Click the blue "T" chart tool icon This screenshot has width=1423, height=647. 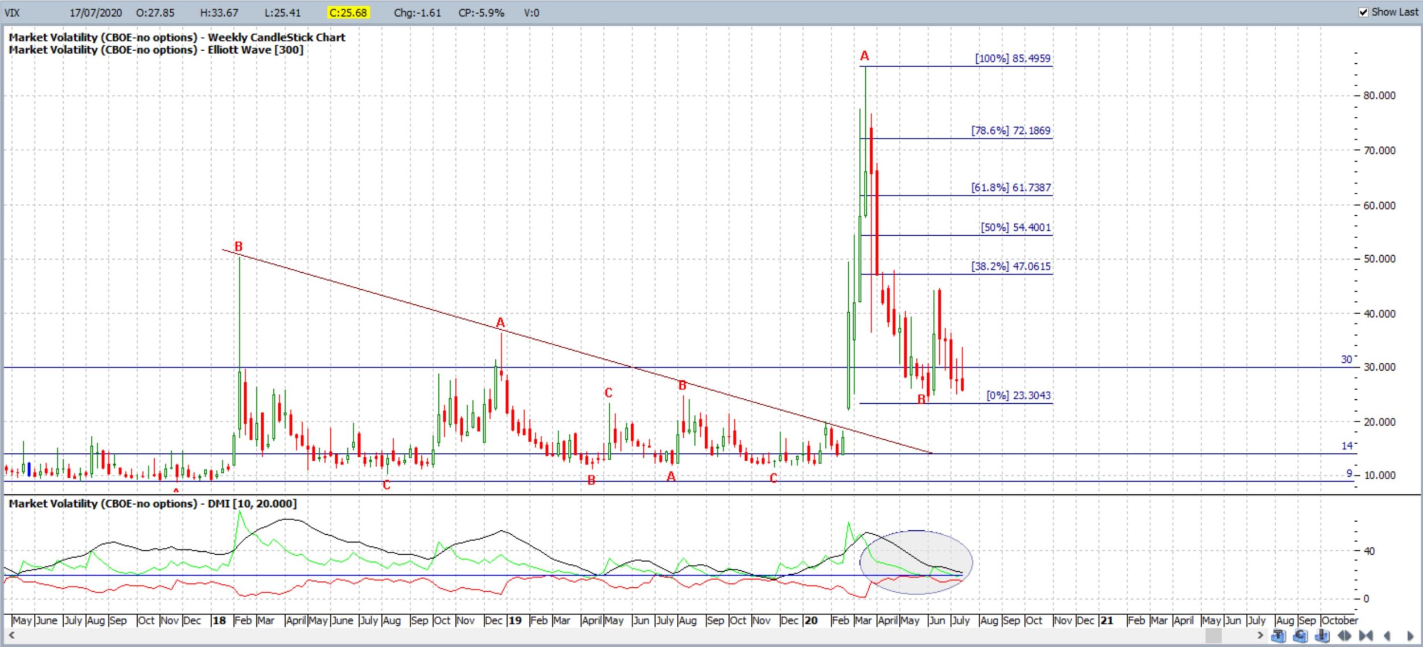(1278, 636)
